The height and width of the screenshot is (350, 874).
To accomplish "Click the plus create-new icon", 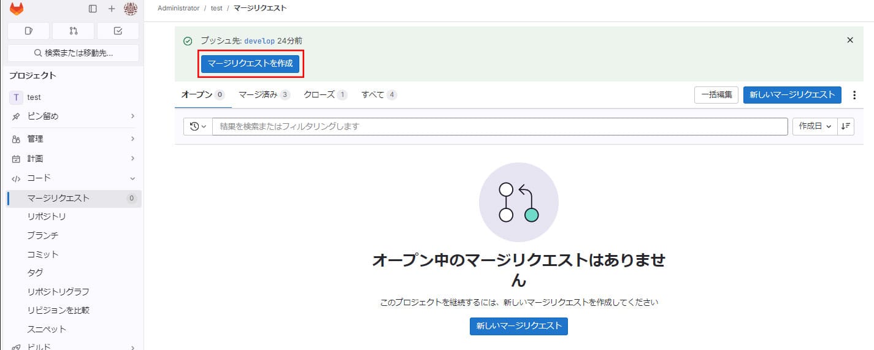I will (x=111, y=9).
